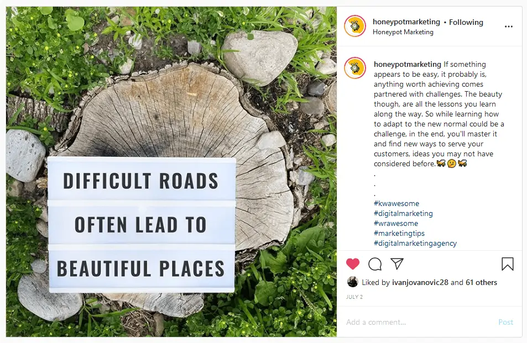Image resolution: width=527 pixels, height=343 pixels.
Task: Click honeypotmarketing avatar beside the caption
Action: click(355, 68)
